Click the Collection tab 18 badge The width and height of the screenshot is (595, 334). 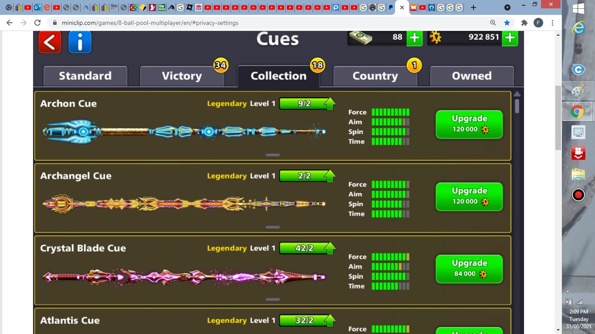point(317,65)
